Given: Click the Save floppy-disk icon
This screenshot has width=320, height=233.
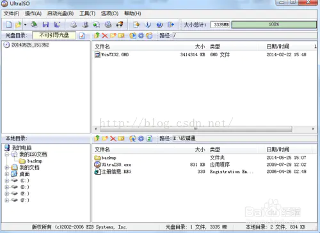Looking at the screenshot, I should coord(45,25).
